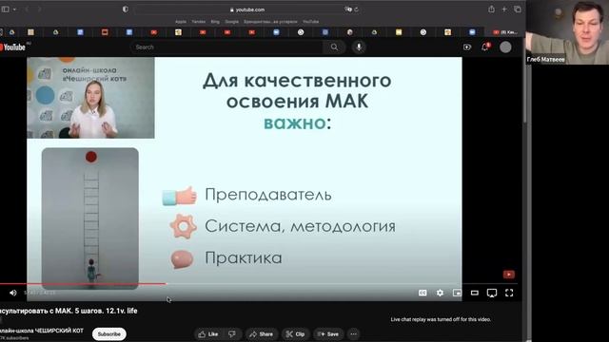Image resolution: width=609 pixels, height=342 pixels.
Task: Share the video
Action: 262,333
